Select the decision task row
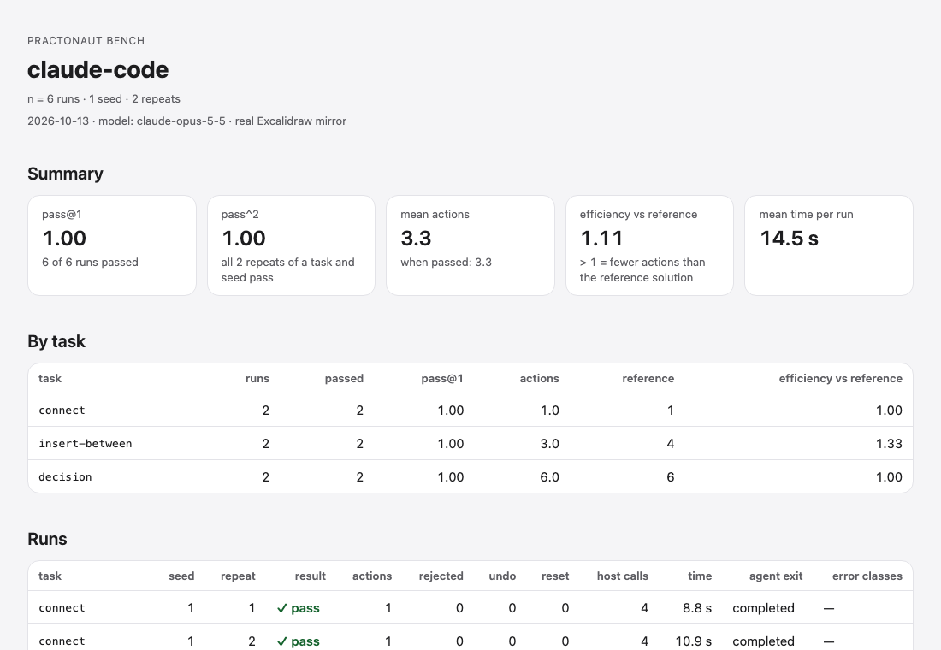This screenshot has height=650, width=941. tap(470, 477)
